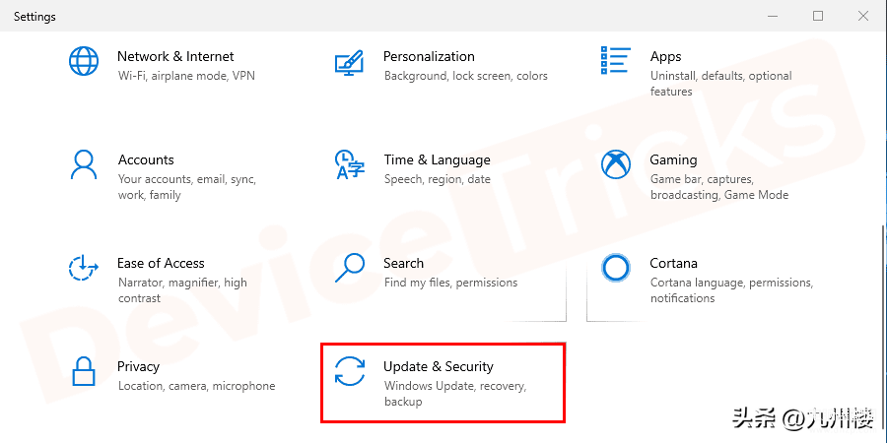This screenshot has height=443, width=887.
Task: Click 'Your accounts, email, sync' description text
Action: (x=186, y=179)
